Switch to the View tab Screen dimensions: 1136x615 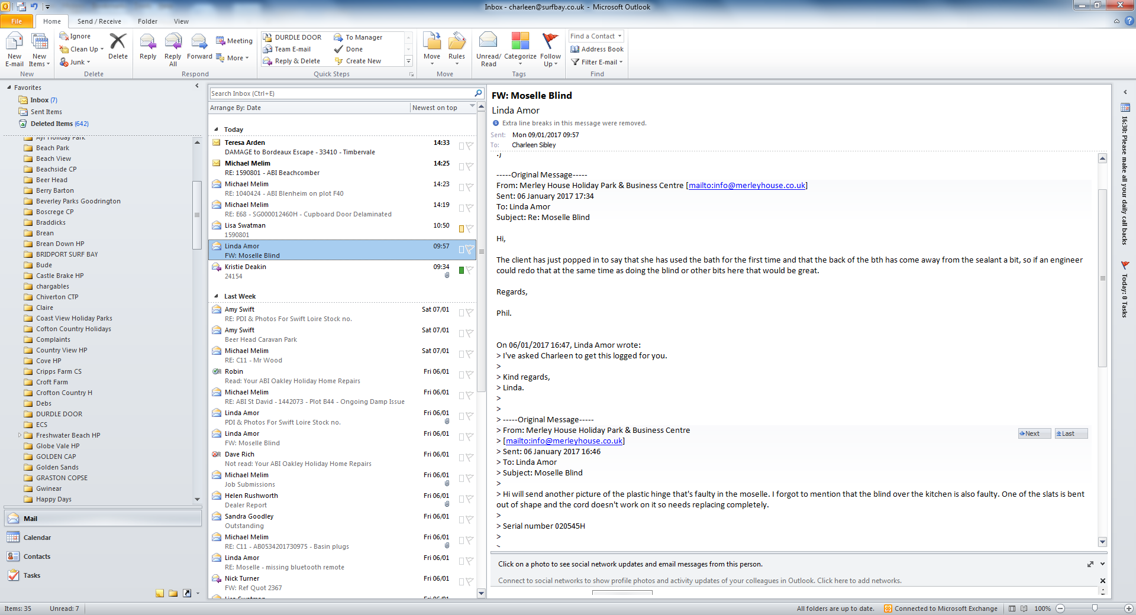coord(181,21)
